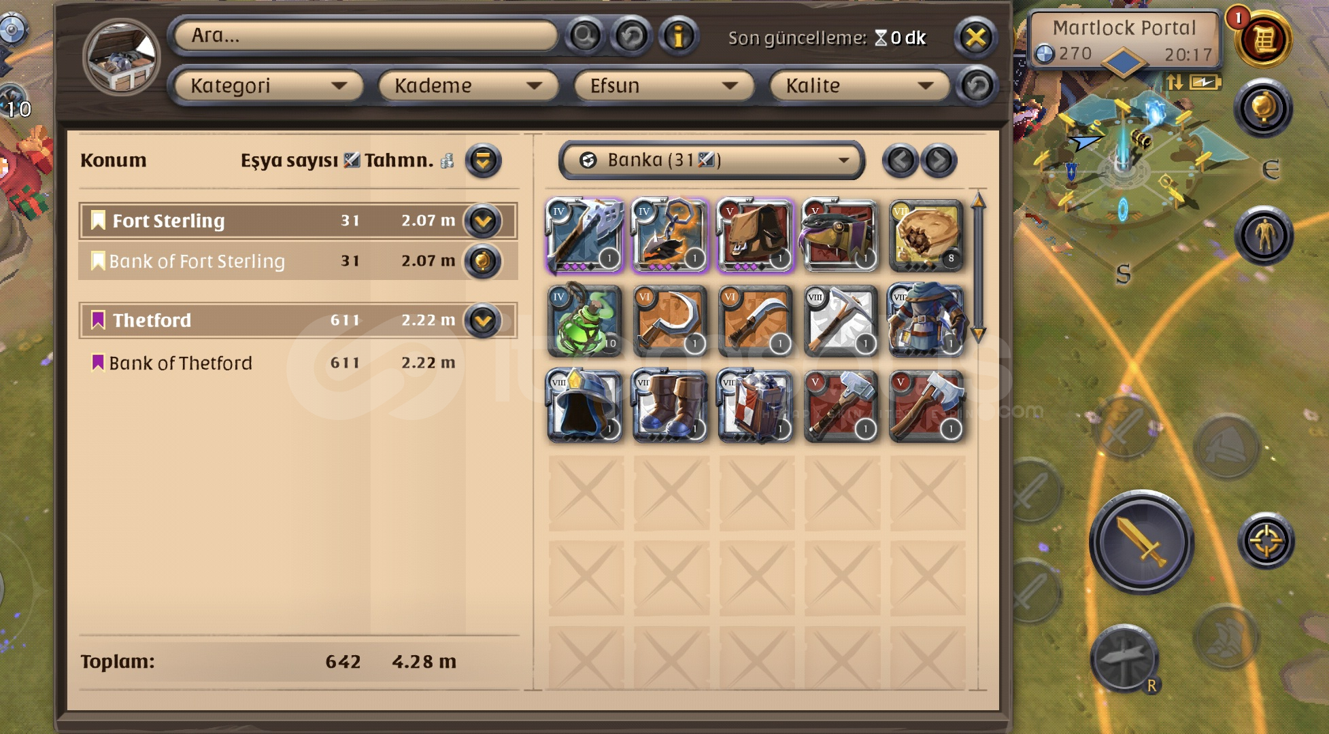Expand the Banka (31) dropdown

coord(711,160)
